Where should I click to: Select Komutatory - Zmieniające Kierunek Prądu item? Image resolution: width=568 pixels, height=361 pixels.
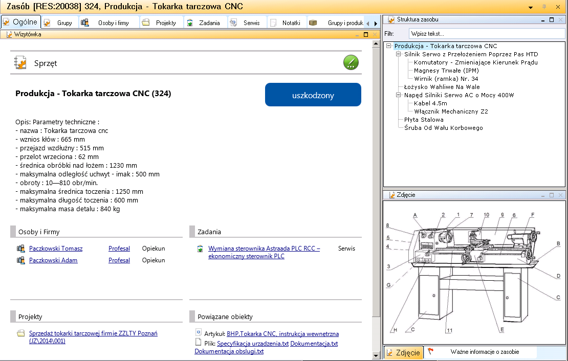(x=475, y=62)
